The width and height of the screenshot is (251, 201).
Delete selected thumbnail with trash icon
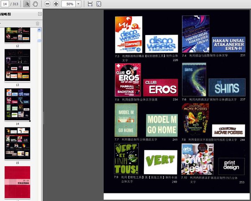38,23
